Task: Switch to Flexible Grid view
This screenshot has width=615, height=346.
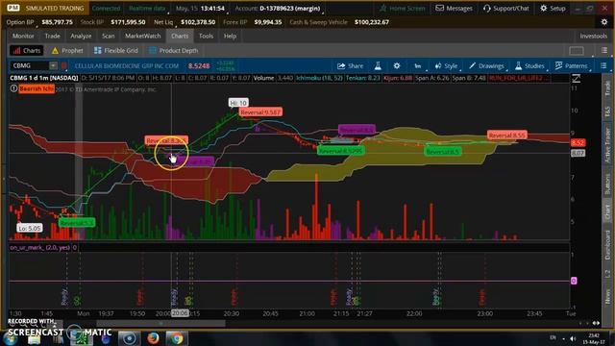Action: click(x=116, y=51)
